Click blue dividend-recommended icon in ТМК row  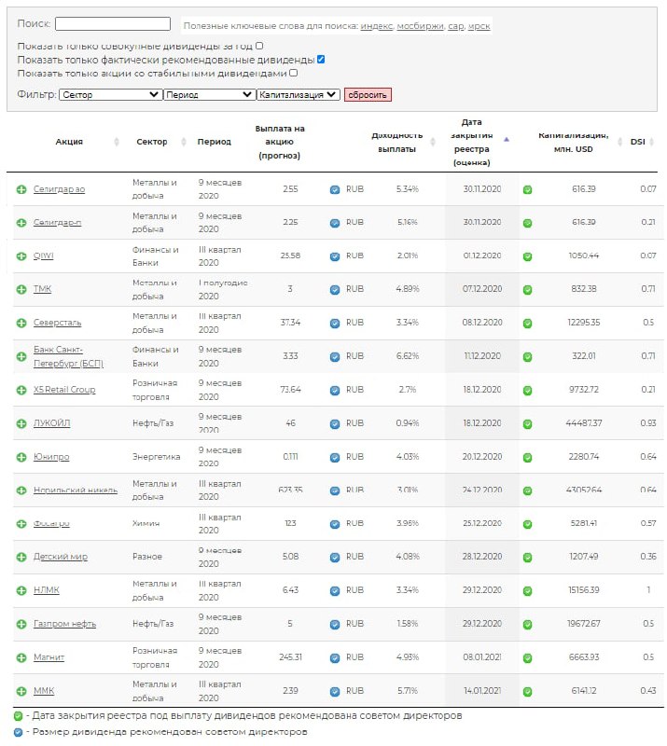(335, 290)
